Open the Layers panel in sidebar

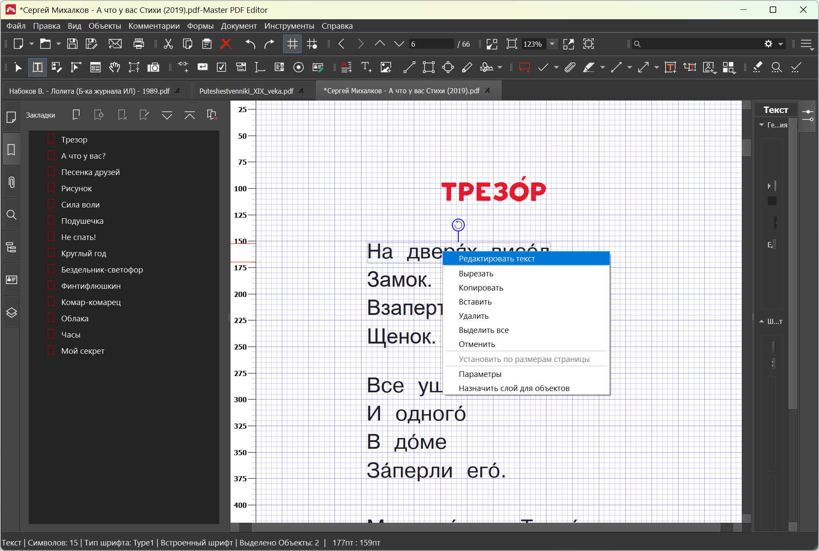pos(12,312)
